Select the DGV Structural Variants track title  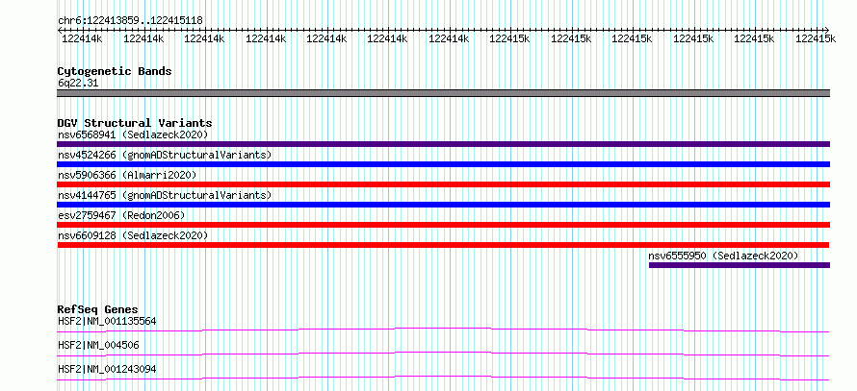point(135,123)
